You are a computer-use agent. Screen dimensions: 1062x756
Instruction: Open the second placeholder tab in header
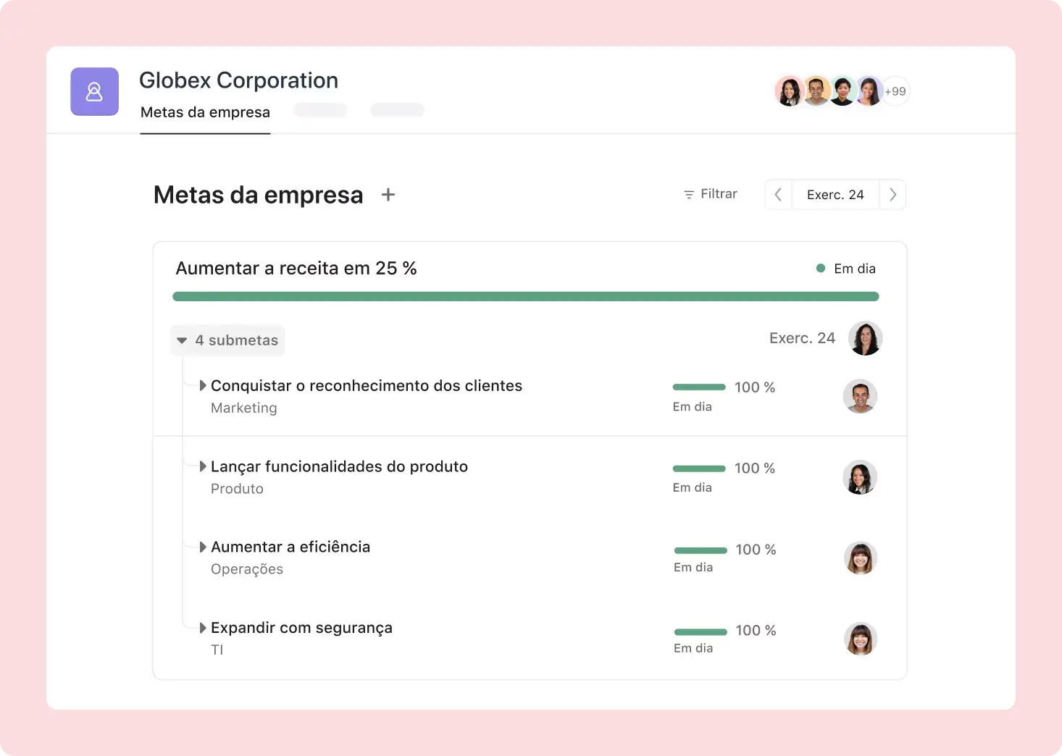tap(397, 110)
